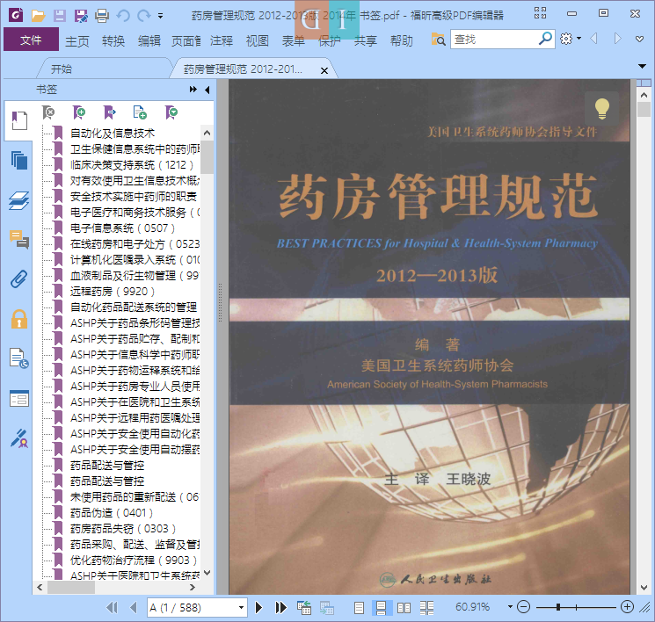
Task: Open the Digital Signatures panel
Action: [x=18, y=438]
